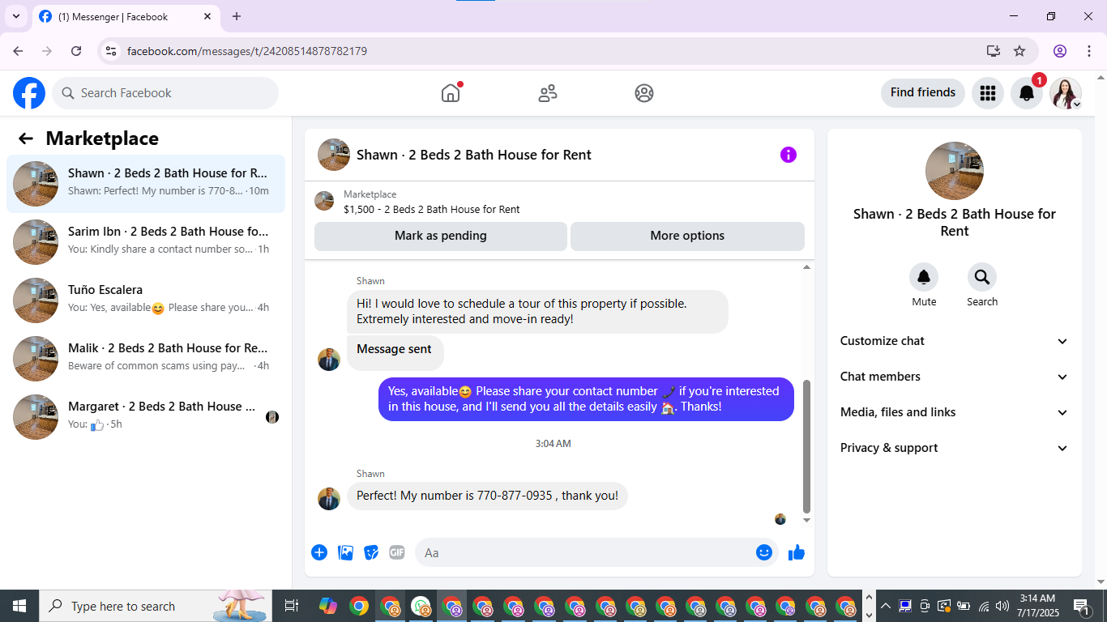Click More options button
This screenshot has height=622, width=1107.
(x=687, y=236)
